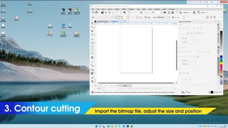The height and width of the screenshot is (128, 228).
Task: Select the Color Eyedropper tool
Action: [92, 78]
